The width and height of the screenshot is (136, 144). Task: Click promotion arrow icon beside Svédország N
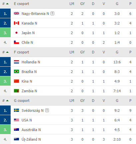pos(47,110)
